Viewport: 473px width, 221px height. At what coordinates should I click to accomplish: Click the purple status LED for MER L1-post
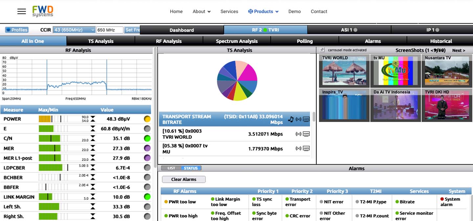[147, 158]
